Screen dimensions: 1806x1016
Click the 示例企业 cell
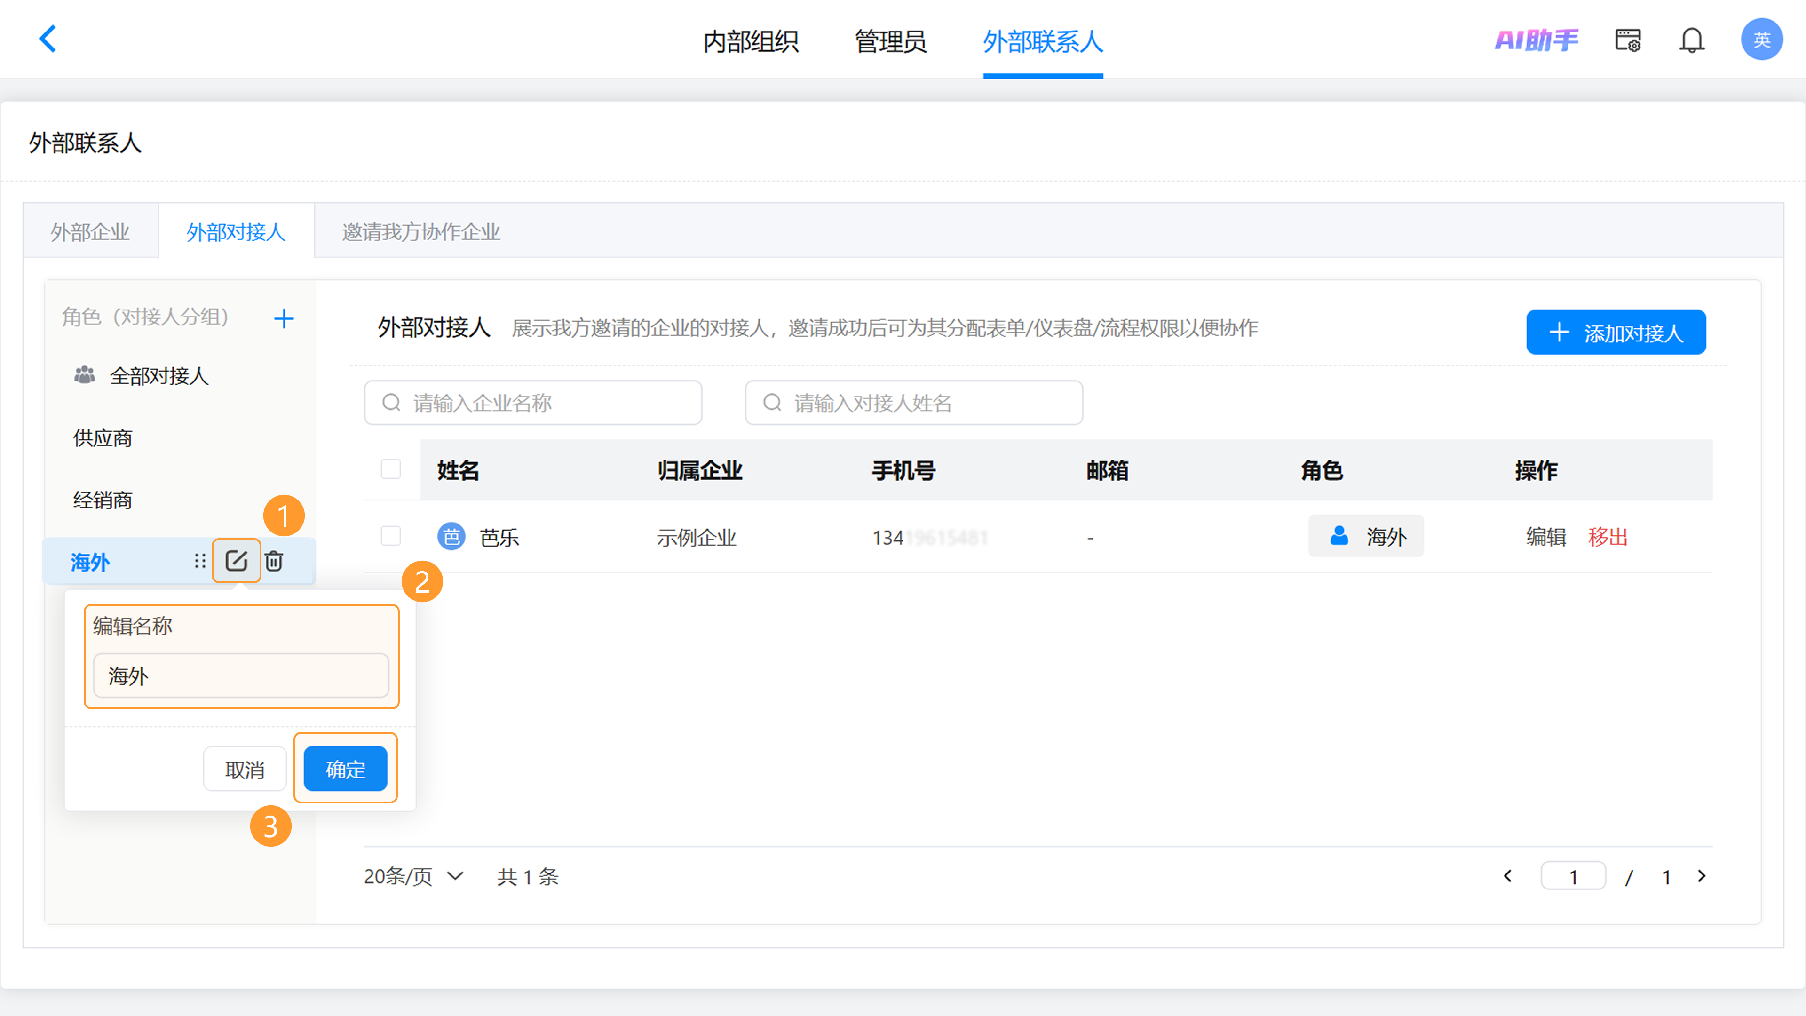(x=696, y=537)
